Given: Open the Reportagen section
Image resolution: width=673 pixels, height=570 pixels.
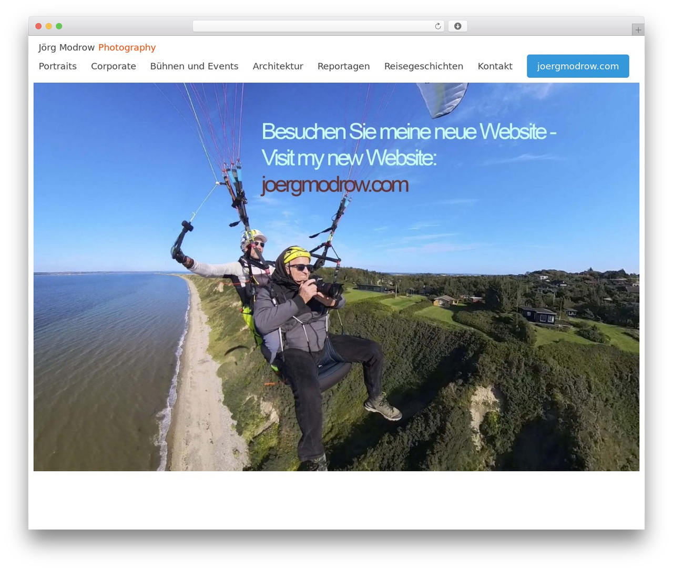Looking at the screenshot, I should click(344, 66).
